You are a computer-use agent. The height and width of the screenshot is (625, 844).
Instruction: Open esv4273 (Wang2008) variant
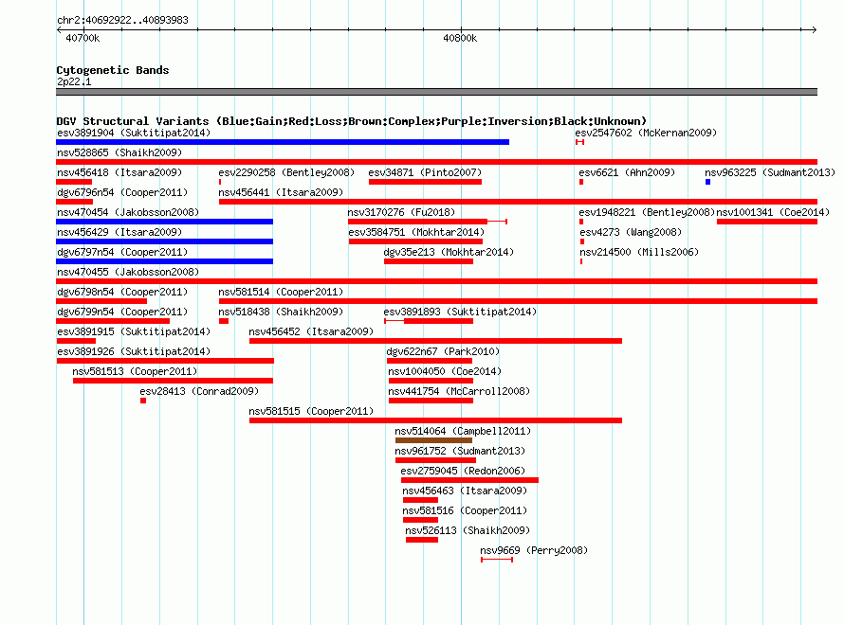tap(631, 232)
